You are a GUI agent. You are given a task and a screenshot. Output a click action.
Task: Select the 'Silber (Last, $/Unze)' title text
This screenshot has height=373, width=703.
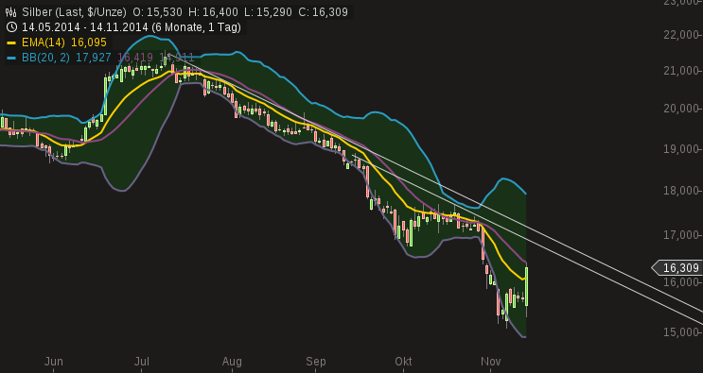(74, 12)
